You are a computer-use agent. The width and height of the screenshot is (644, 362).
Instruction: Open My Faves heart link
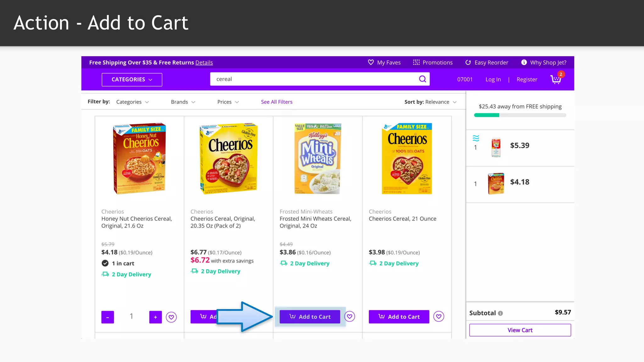click(x=384, y=62)
